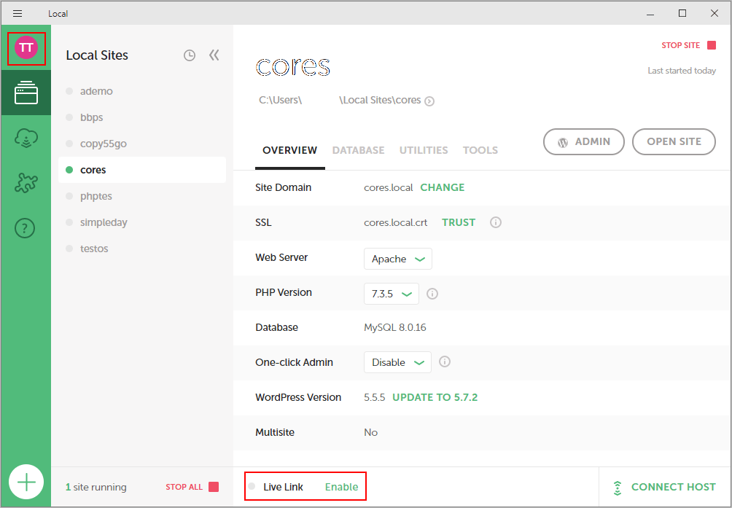732x508 pixels.
Task: Select the cores site
Action: point(142,170)
